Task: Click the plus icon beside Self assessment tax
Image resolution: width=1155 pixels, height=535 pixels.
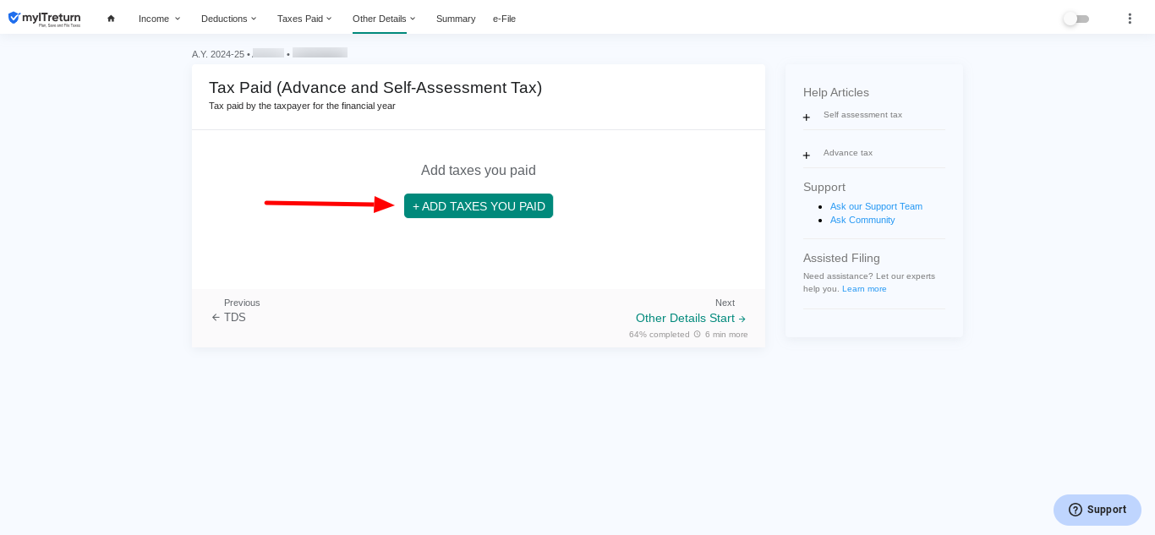Action: pyautogui.click(x=807, y=117)
